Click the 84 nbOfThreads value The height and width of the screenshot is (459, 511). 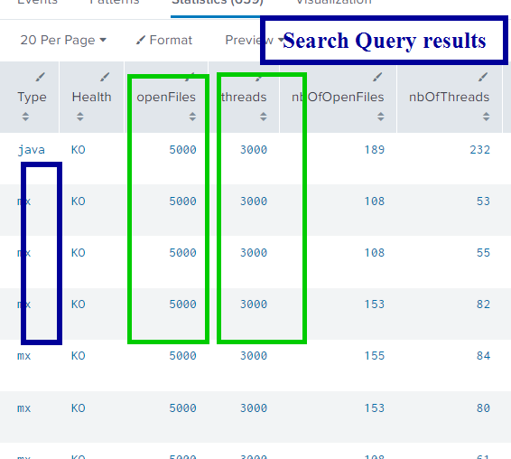click(x=483, y=356)
